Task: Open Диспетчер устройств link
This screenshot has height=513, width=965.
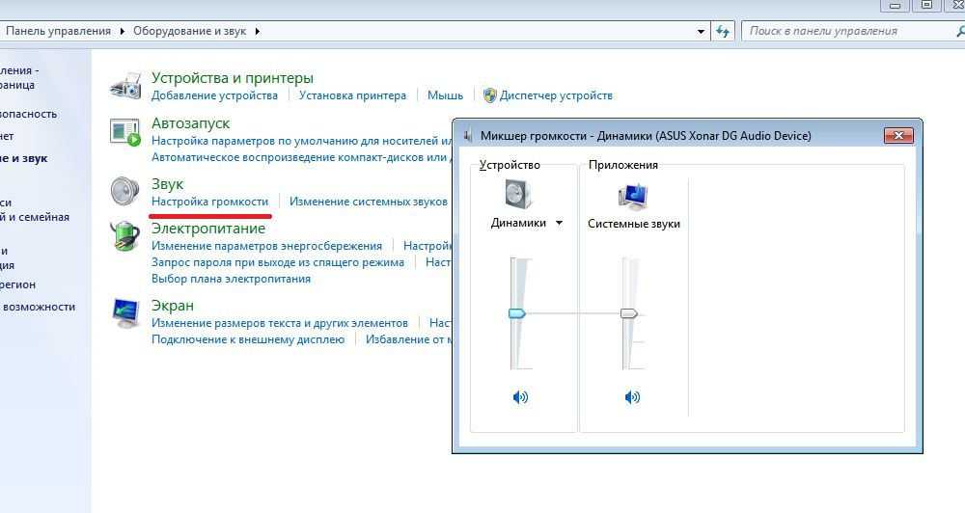Action: 556,95
